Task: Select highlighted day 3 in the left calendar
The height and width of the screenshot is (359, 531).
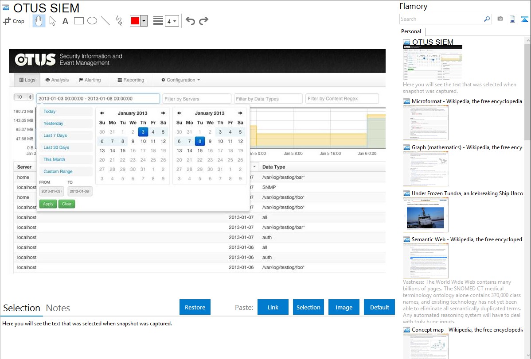Action: coord(143,132)
